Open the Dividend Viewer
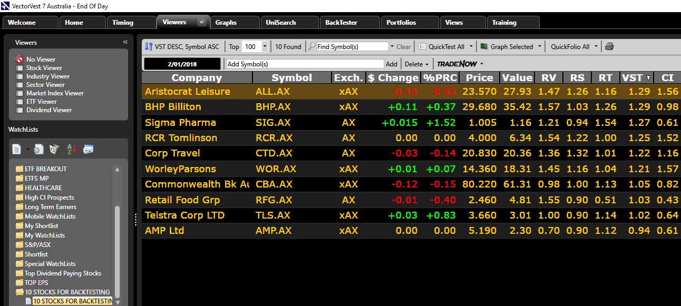 pos(48,110)
